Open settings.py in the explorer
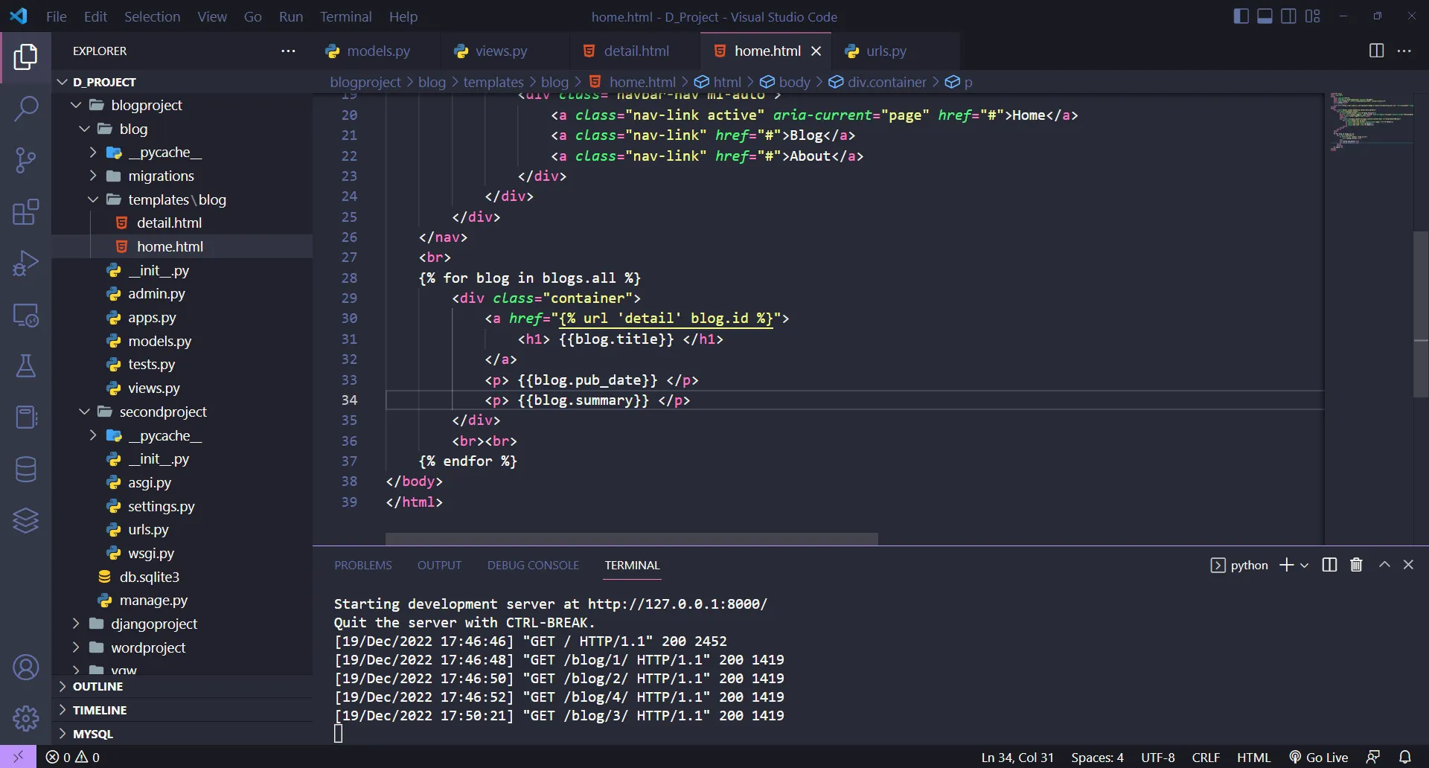This screenshot has width=1429, height=768. pyautogui.click(x=161, y=506)
